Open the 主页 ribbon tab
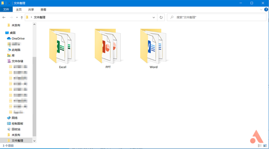 (19, 10)
